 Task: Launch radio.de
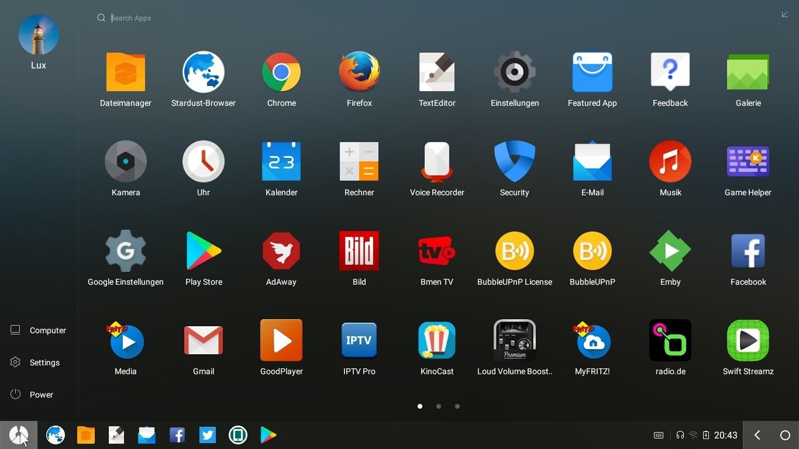point(670,340)
